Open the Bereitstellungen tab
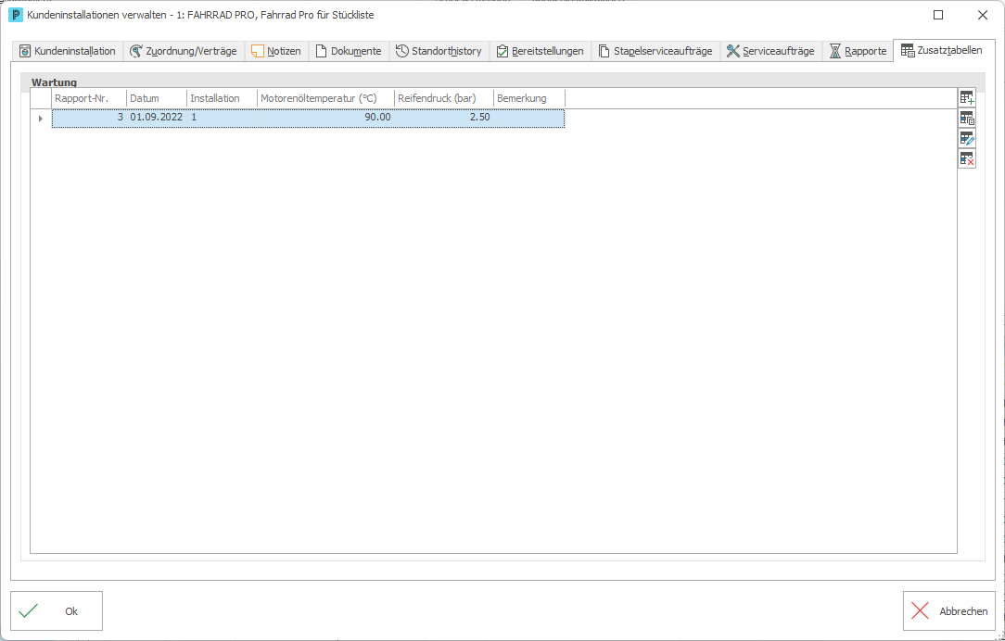1005x641 pixels. pos(541,51)
